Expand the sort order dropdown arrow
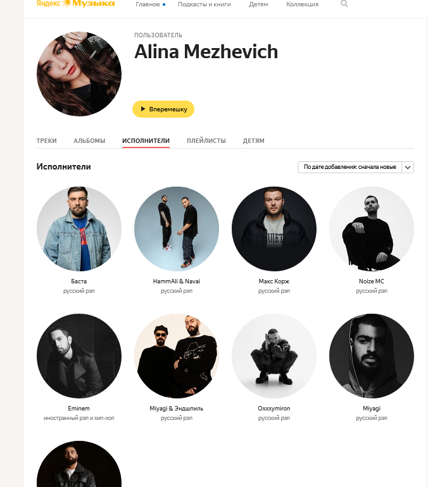This screenshot has height=487, width=428. coord(408,167)
